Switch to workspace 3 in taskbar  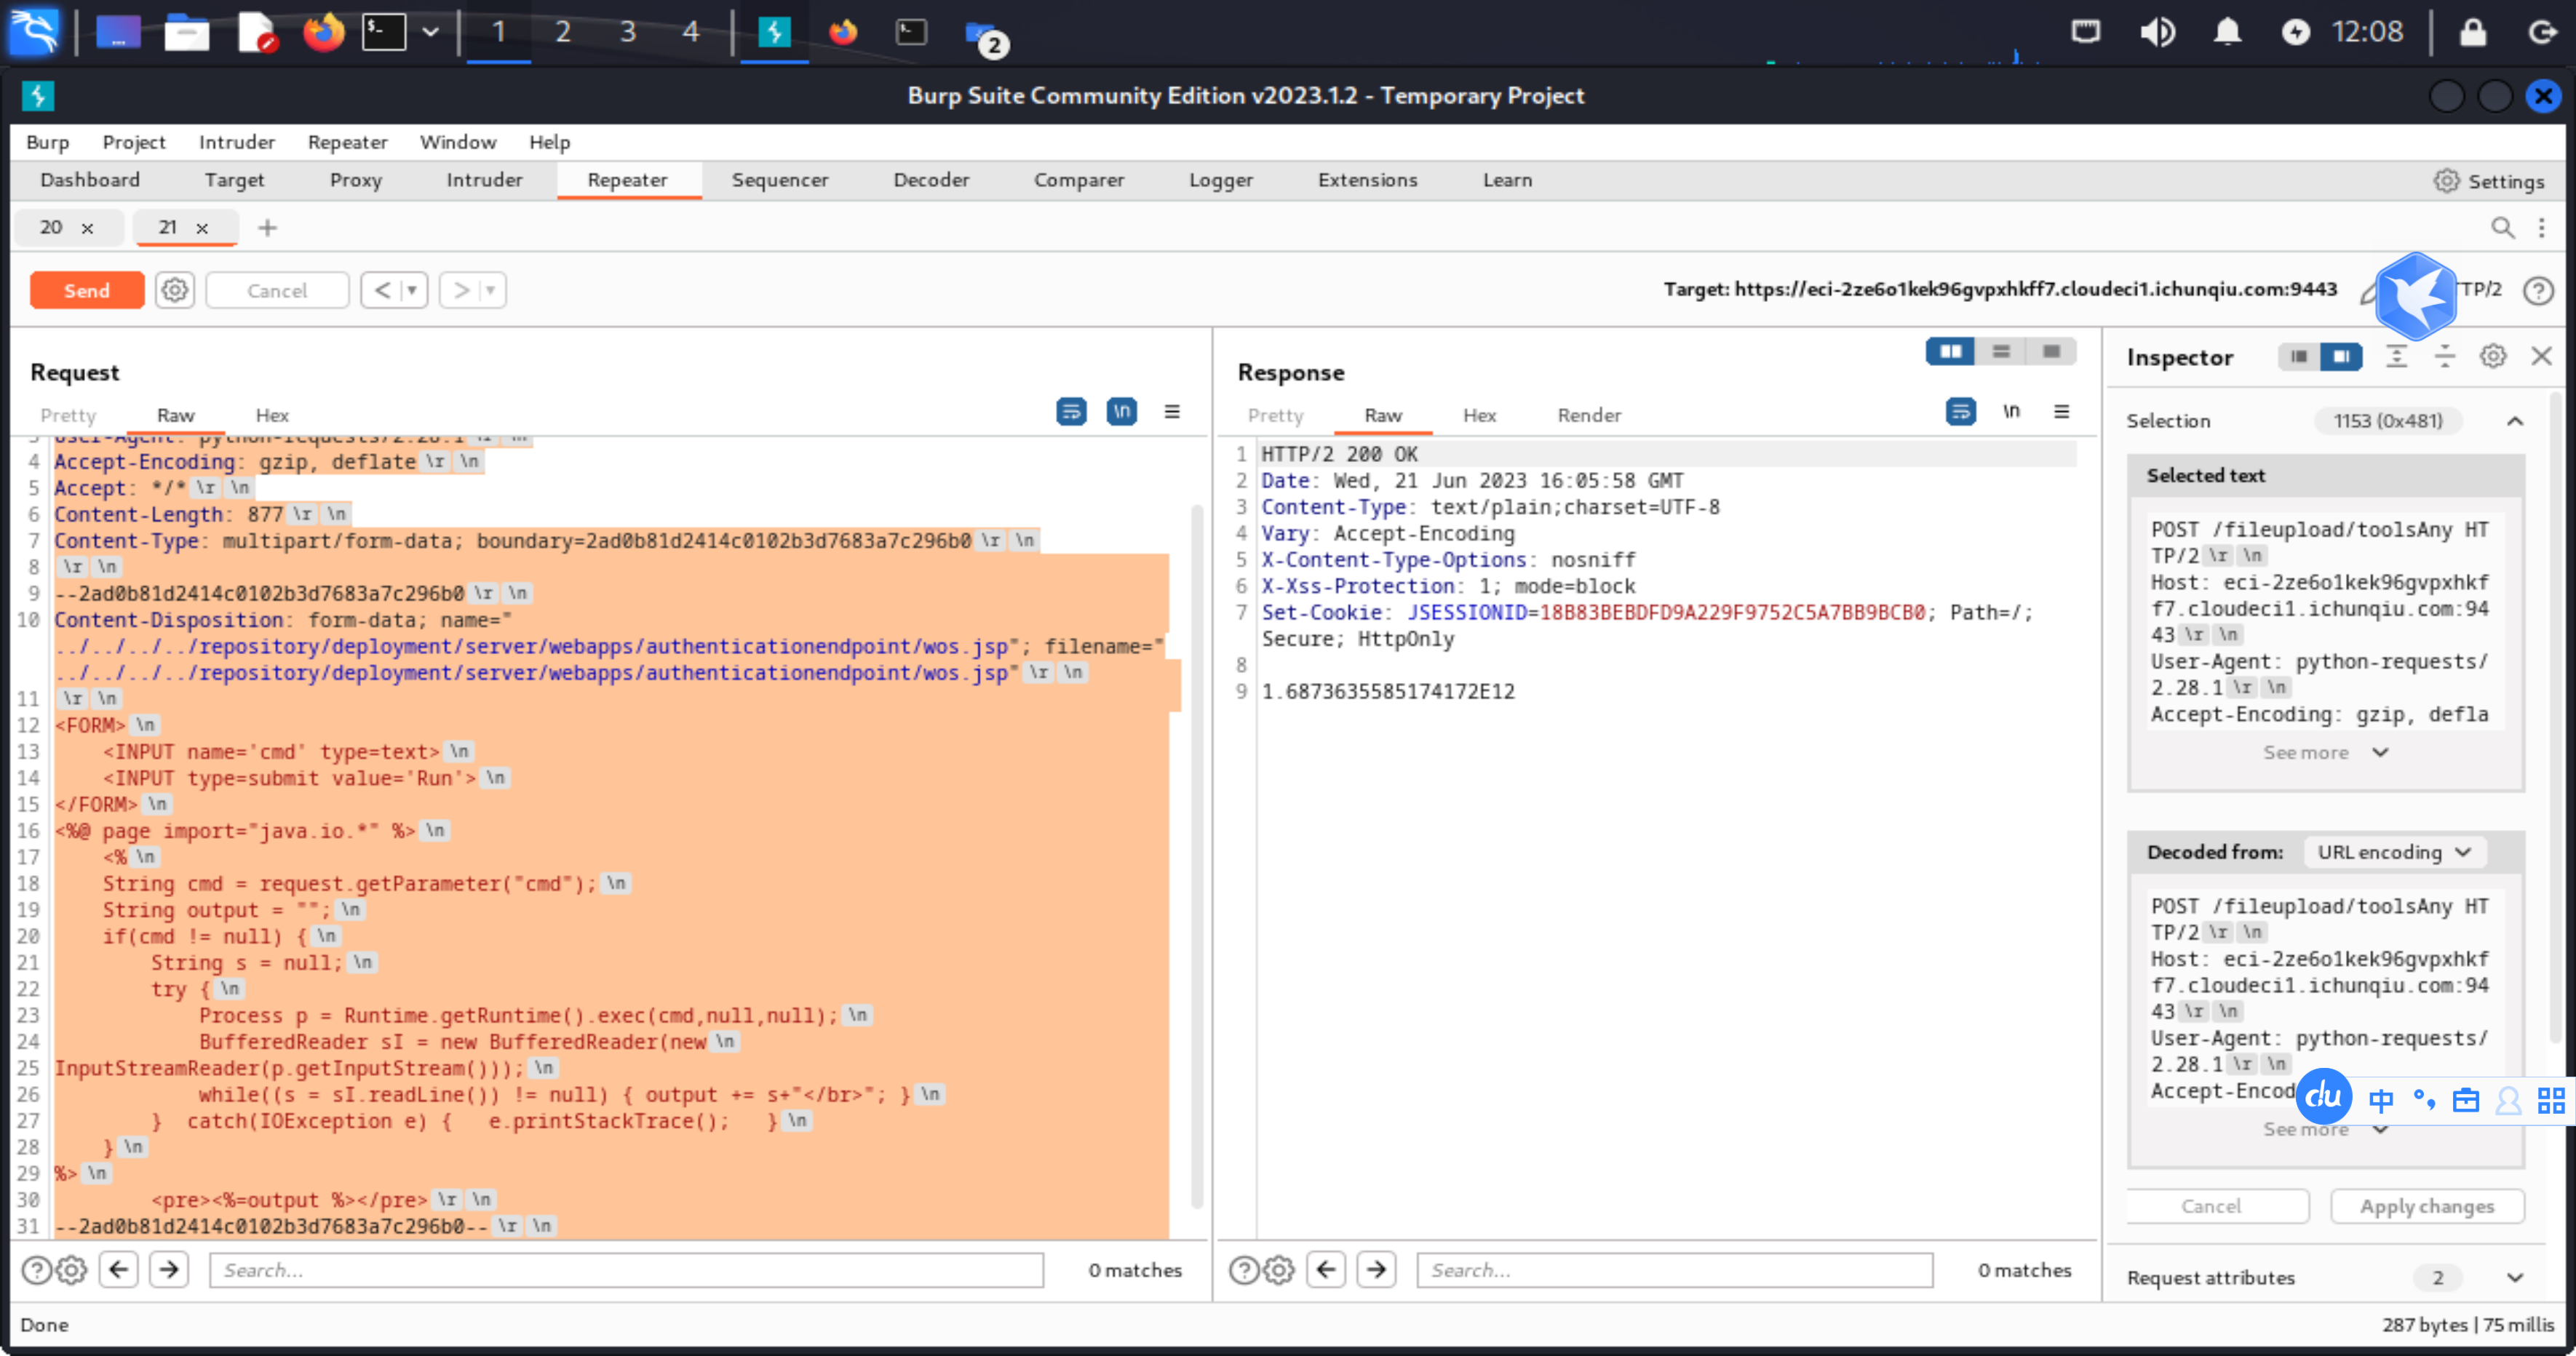click(x=627, y=32)
